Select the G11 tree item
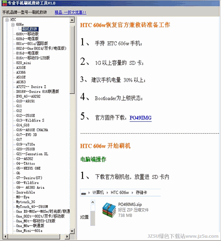The width and height of the screenshot is (221, 241). (19, 106)
